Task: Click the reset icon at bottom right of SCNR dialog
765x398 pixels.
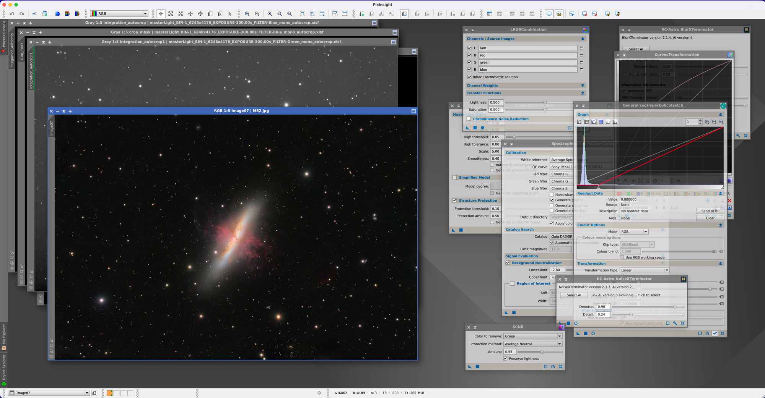Action: coord(561,366)
